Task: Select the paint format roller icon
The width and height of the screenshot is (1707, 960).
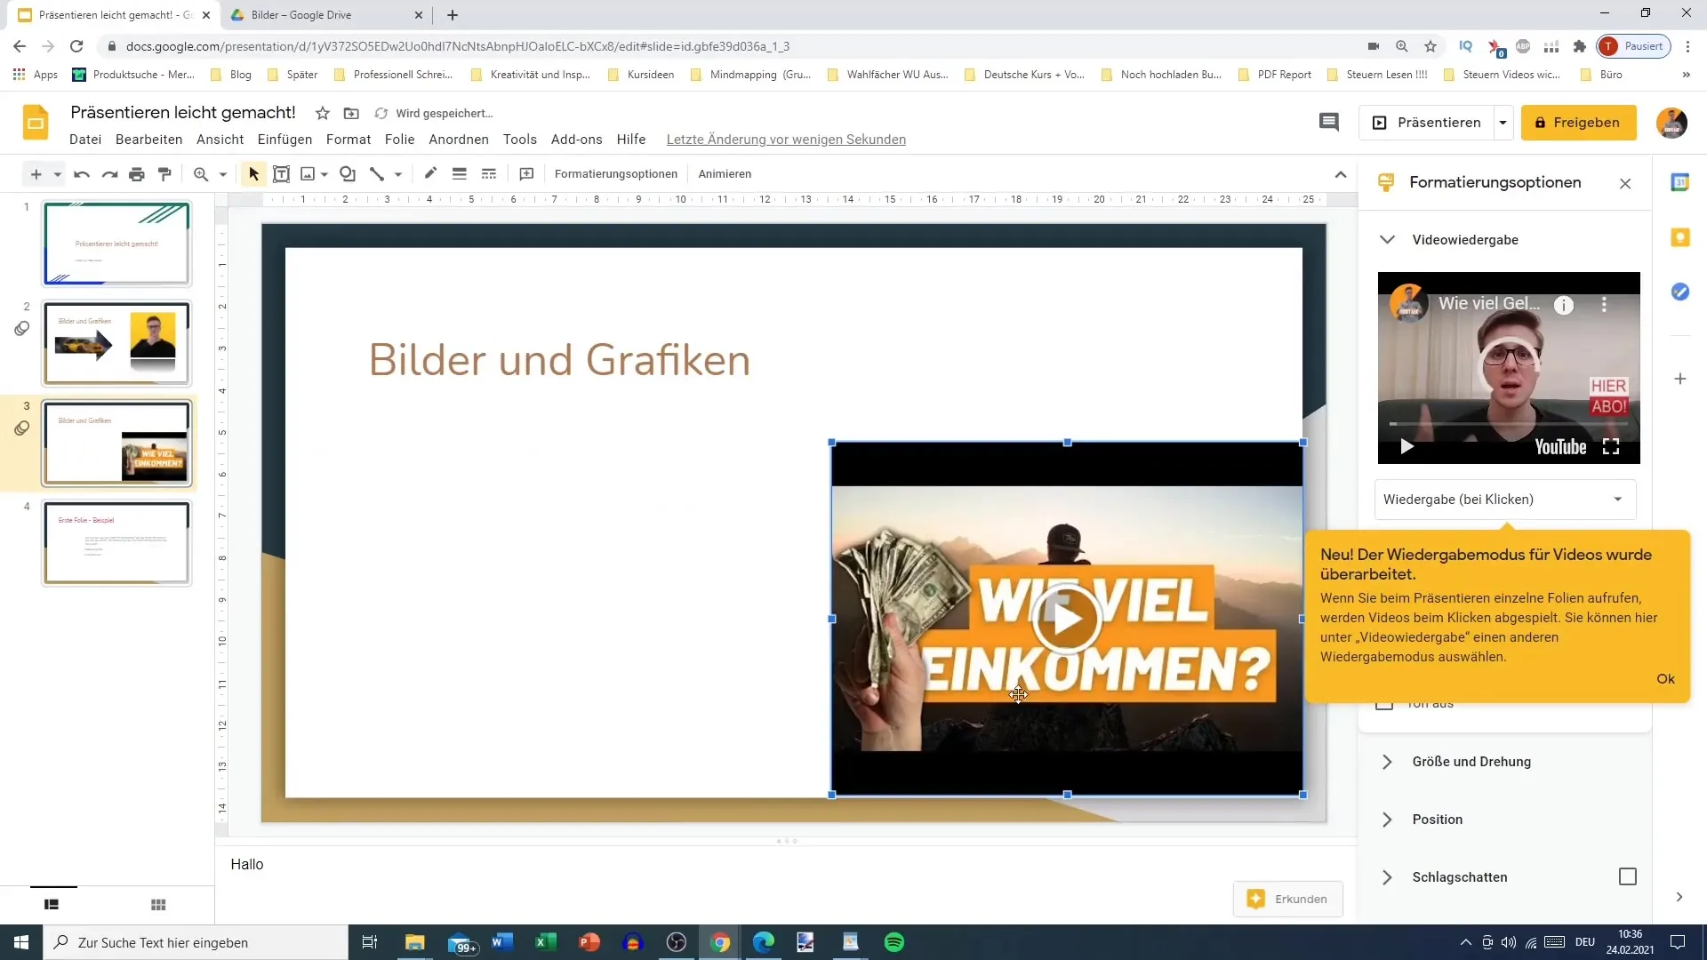Action: [164, 174]
